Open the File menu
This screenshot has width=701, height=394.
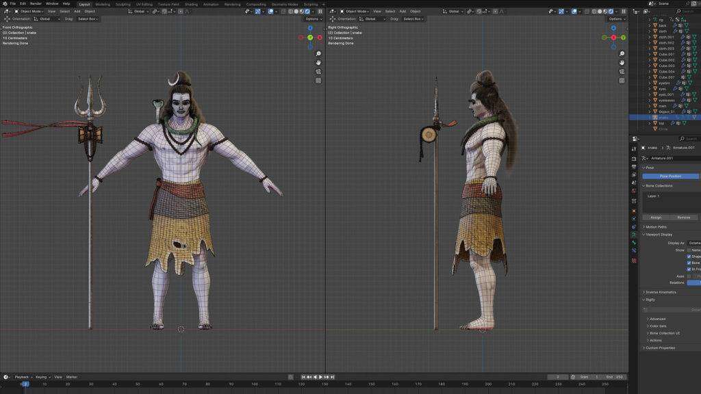click(12, 3)
